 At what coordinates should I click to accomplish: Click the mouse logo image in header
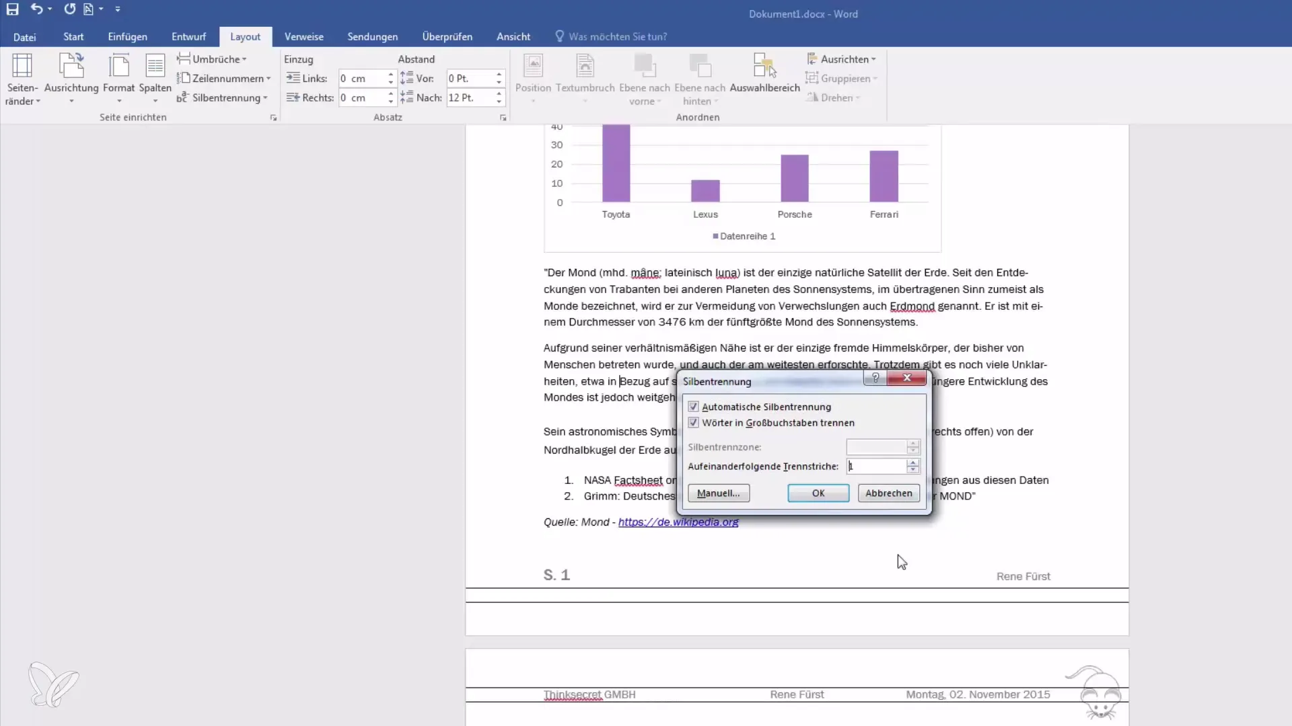[x=1093, y=692]
